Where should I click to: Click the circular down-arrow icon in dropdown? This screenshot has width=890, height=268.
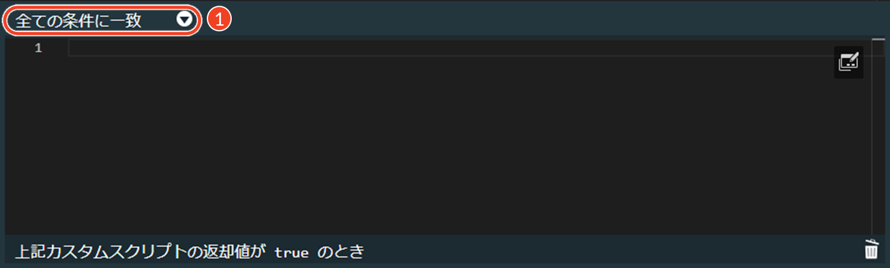[x=184, y=20]
